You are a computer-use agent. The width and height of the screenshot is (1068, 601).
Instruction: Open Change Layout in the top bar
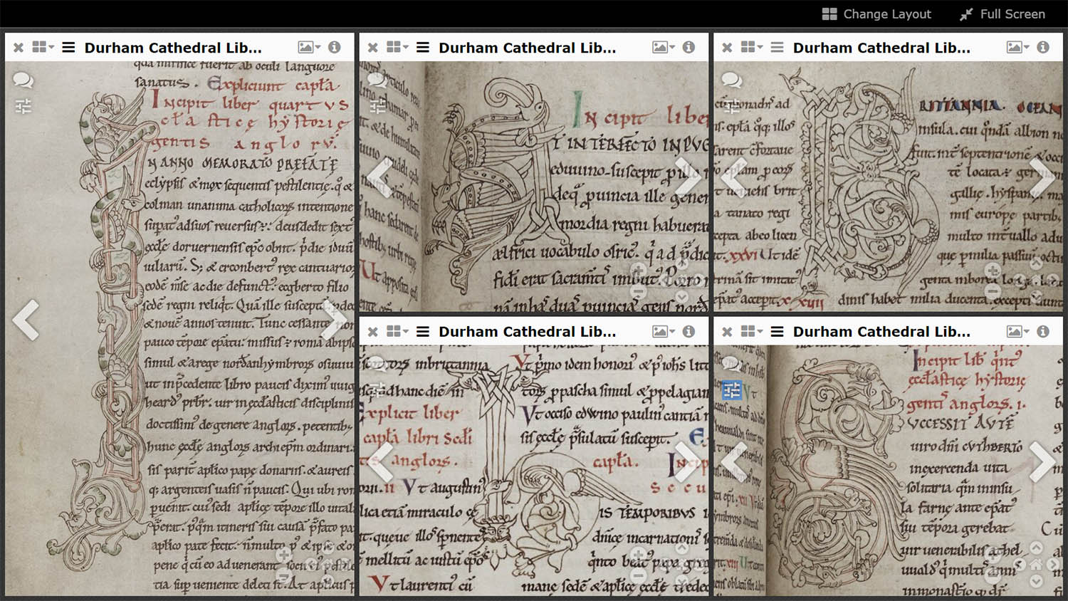[x=876, y=14]
